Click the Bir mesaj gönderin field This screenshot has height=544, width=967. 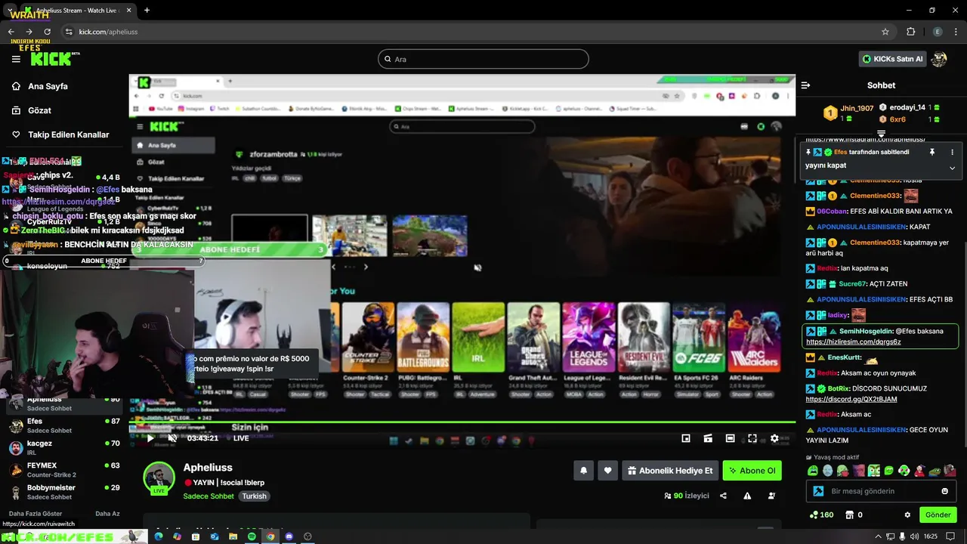coord(882,491)
